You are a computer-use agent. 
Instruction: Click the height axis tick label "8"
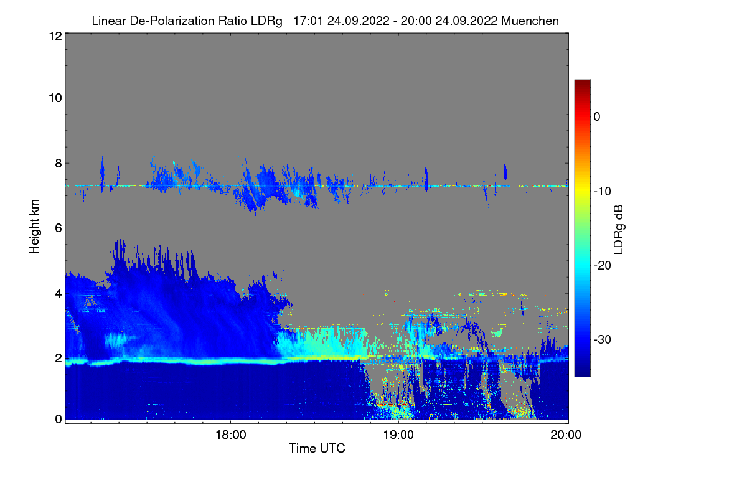(x=58, y=163)
